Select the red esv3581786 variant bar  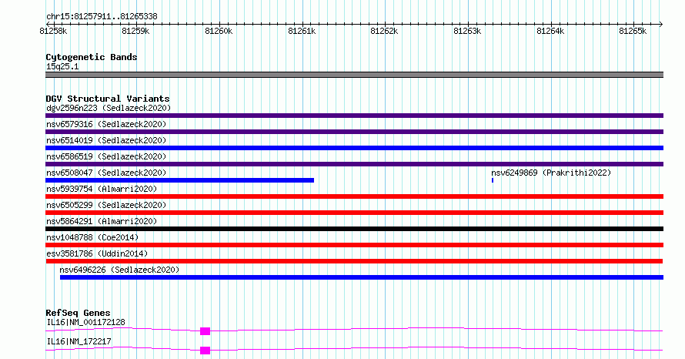pyautogui.click(x=354, y=261)
